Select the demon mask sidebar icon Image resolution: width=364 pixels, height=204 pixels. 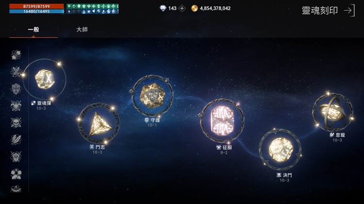[x=16, y=106]
